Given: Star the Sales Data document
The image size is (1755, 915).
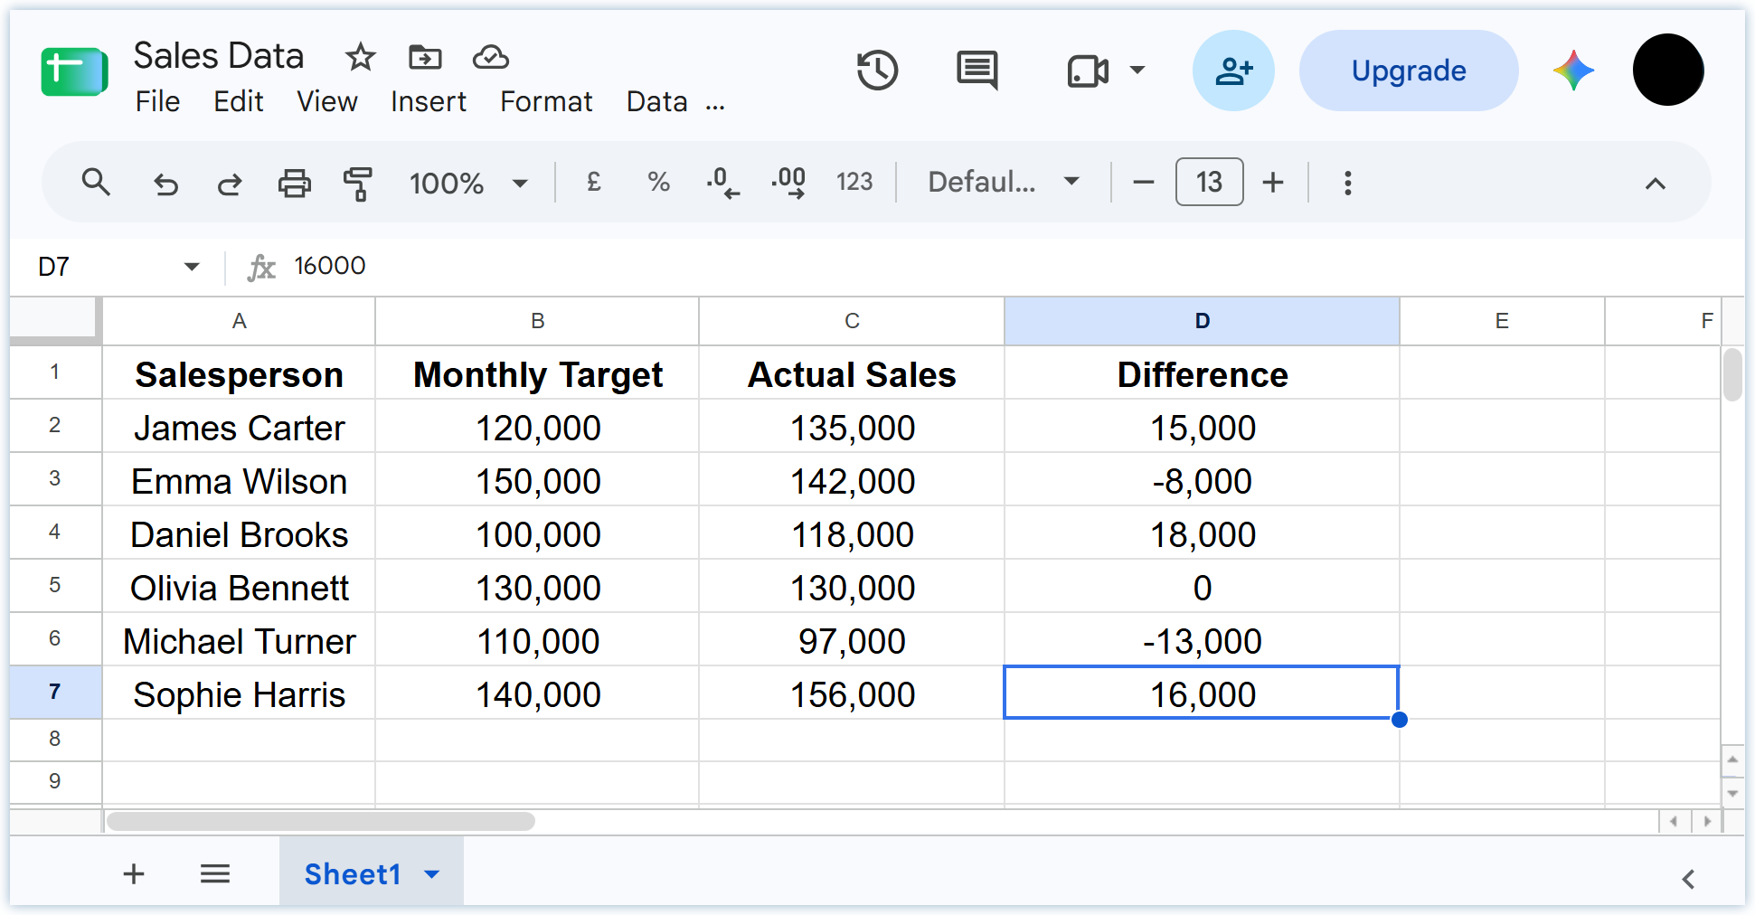Looking at the screenshot, I should tap(360, 57).
